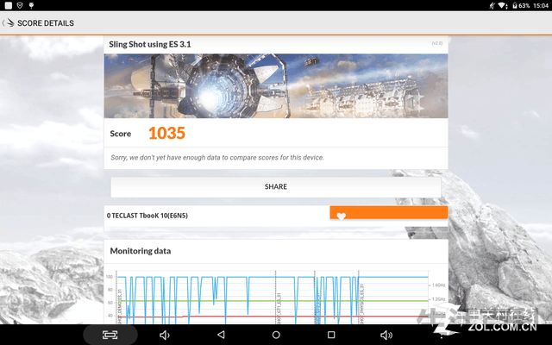The width and height of the screenshot is (552, 345).
Task: Tap the SCORE DETAILS title
Action: 46,23
